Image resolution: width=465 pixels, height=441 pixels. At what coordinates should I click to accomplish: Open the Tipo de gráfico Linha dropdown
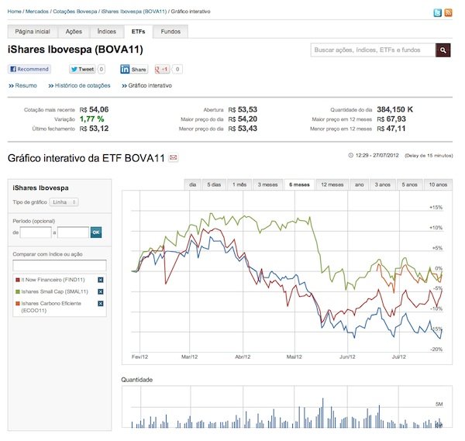64,202
